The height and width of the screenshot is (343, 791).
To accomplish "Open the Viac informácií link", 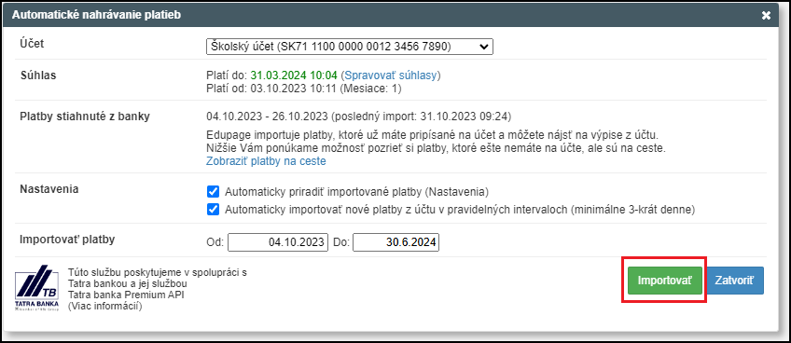I will point(104,306).
